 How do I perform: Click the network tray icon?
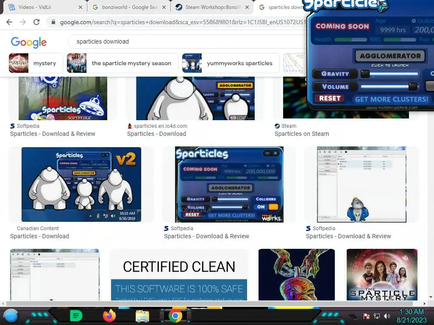[x=377, y=316]
